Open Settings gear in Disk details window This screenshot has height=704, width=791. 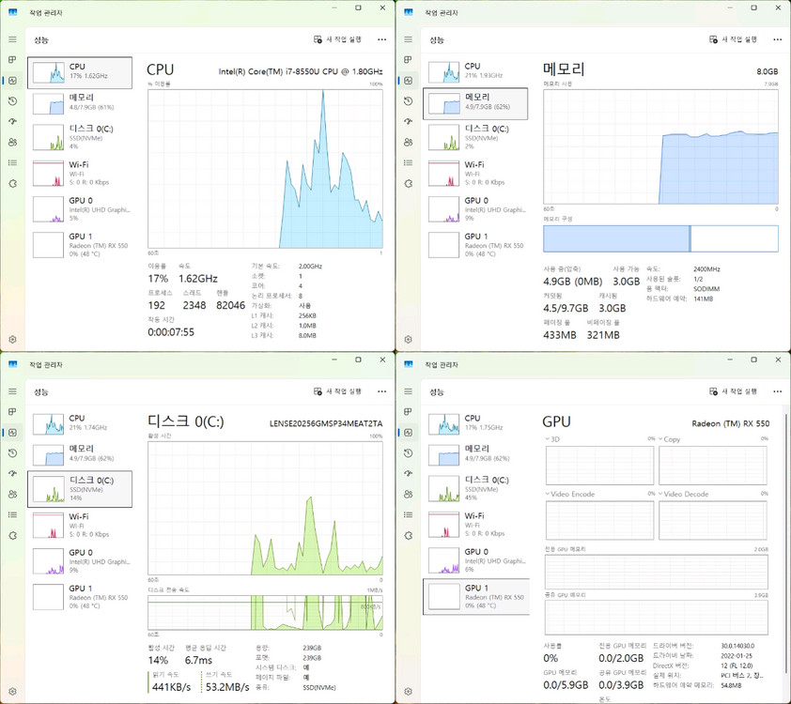[x=12, y=692]
